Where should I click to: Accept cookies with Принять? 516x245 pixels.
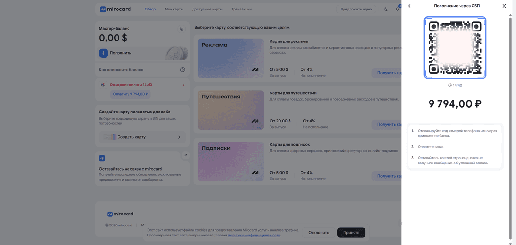[351, 233]
